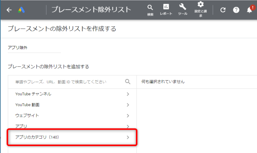This screenshot has height=153, width=257.
Task: Click the magnifier icon in search box
Action: point(127,82)
